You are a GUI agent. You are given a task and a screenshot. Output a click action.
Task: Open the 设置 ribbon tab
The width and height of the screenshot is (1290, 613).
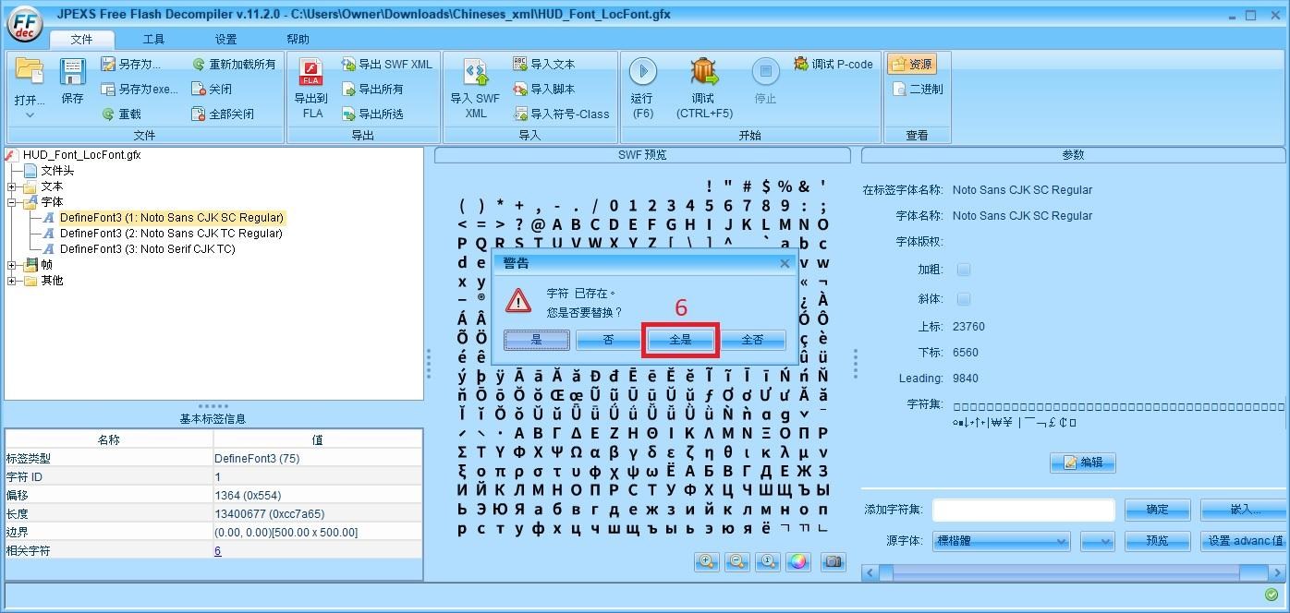[x=225, y=40]
